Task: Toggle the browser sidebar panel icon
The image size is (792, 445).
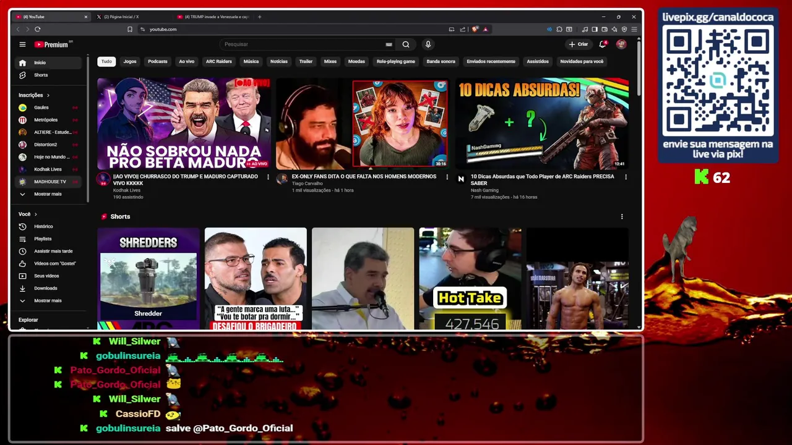Action: [595, 29]
